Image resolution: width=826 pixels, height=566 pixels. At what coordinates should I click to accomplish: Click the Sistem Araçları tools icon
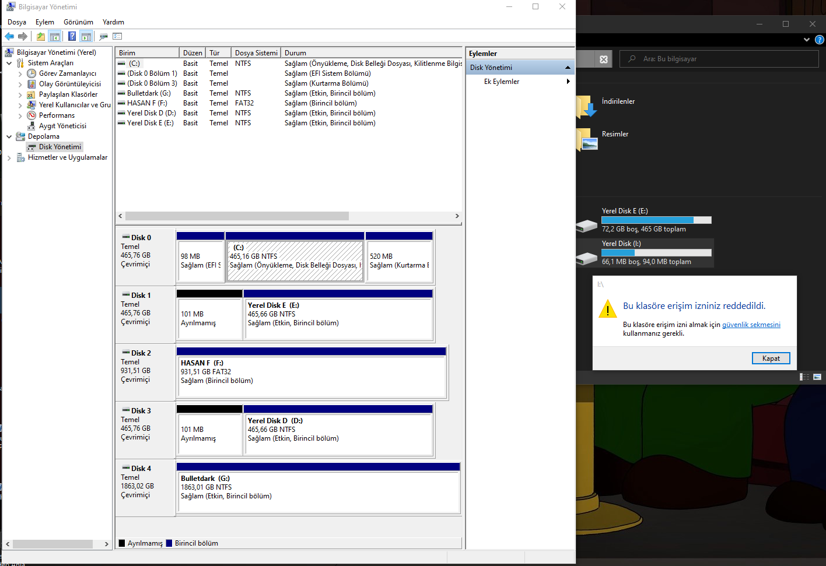(20, 63)
